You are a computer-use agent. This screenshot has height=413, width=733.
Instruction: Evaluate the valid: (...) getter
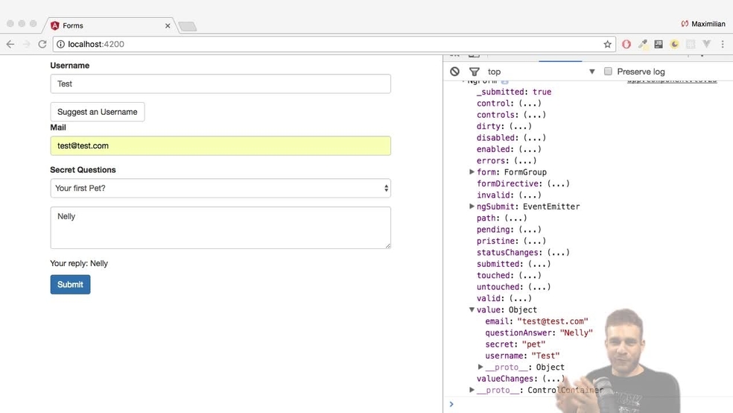click(520, 298)
